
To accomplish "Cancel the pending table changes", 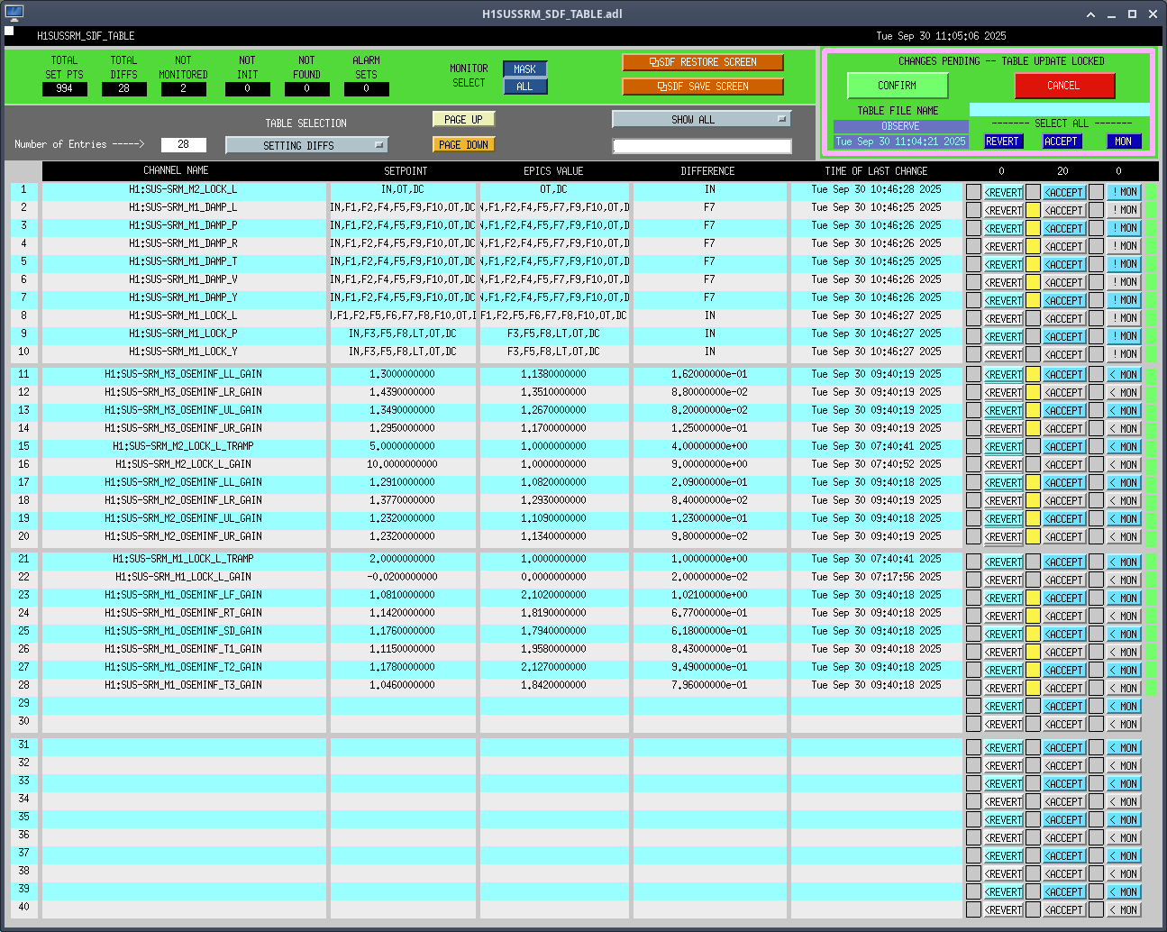I will pyautogui.click(x=1063, y=86).
